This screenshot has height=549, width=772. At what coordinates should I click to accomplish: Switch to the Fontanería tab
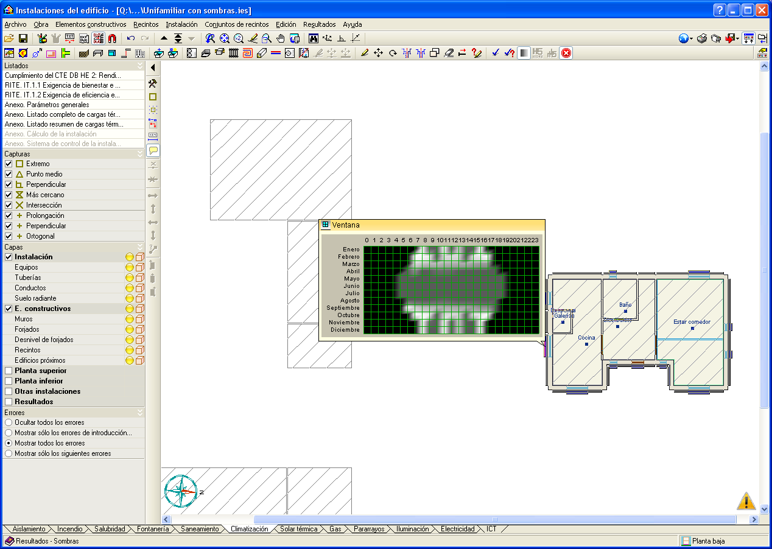click(x=153, y=529)
